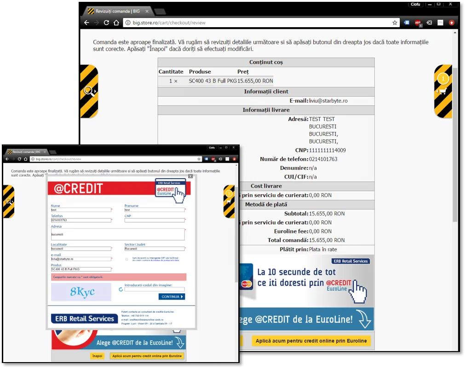Viewport: 466px width, 369px height.
Task: Reload page in small browser window
Action: pos(19,159)
